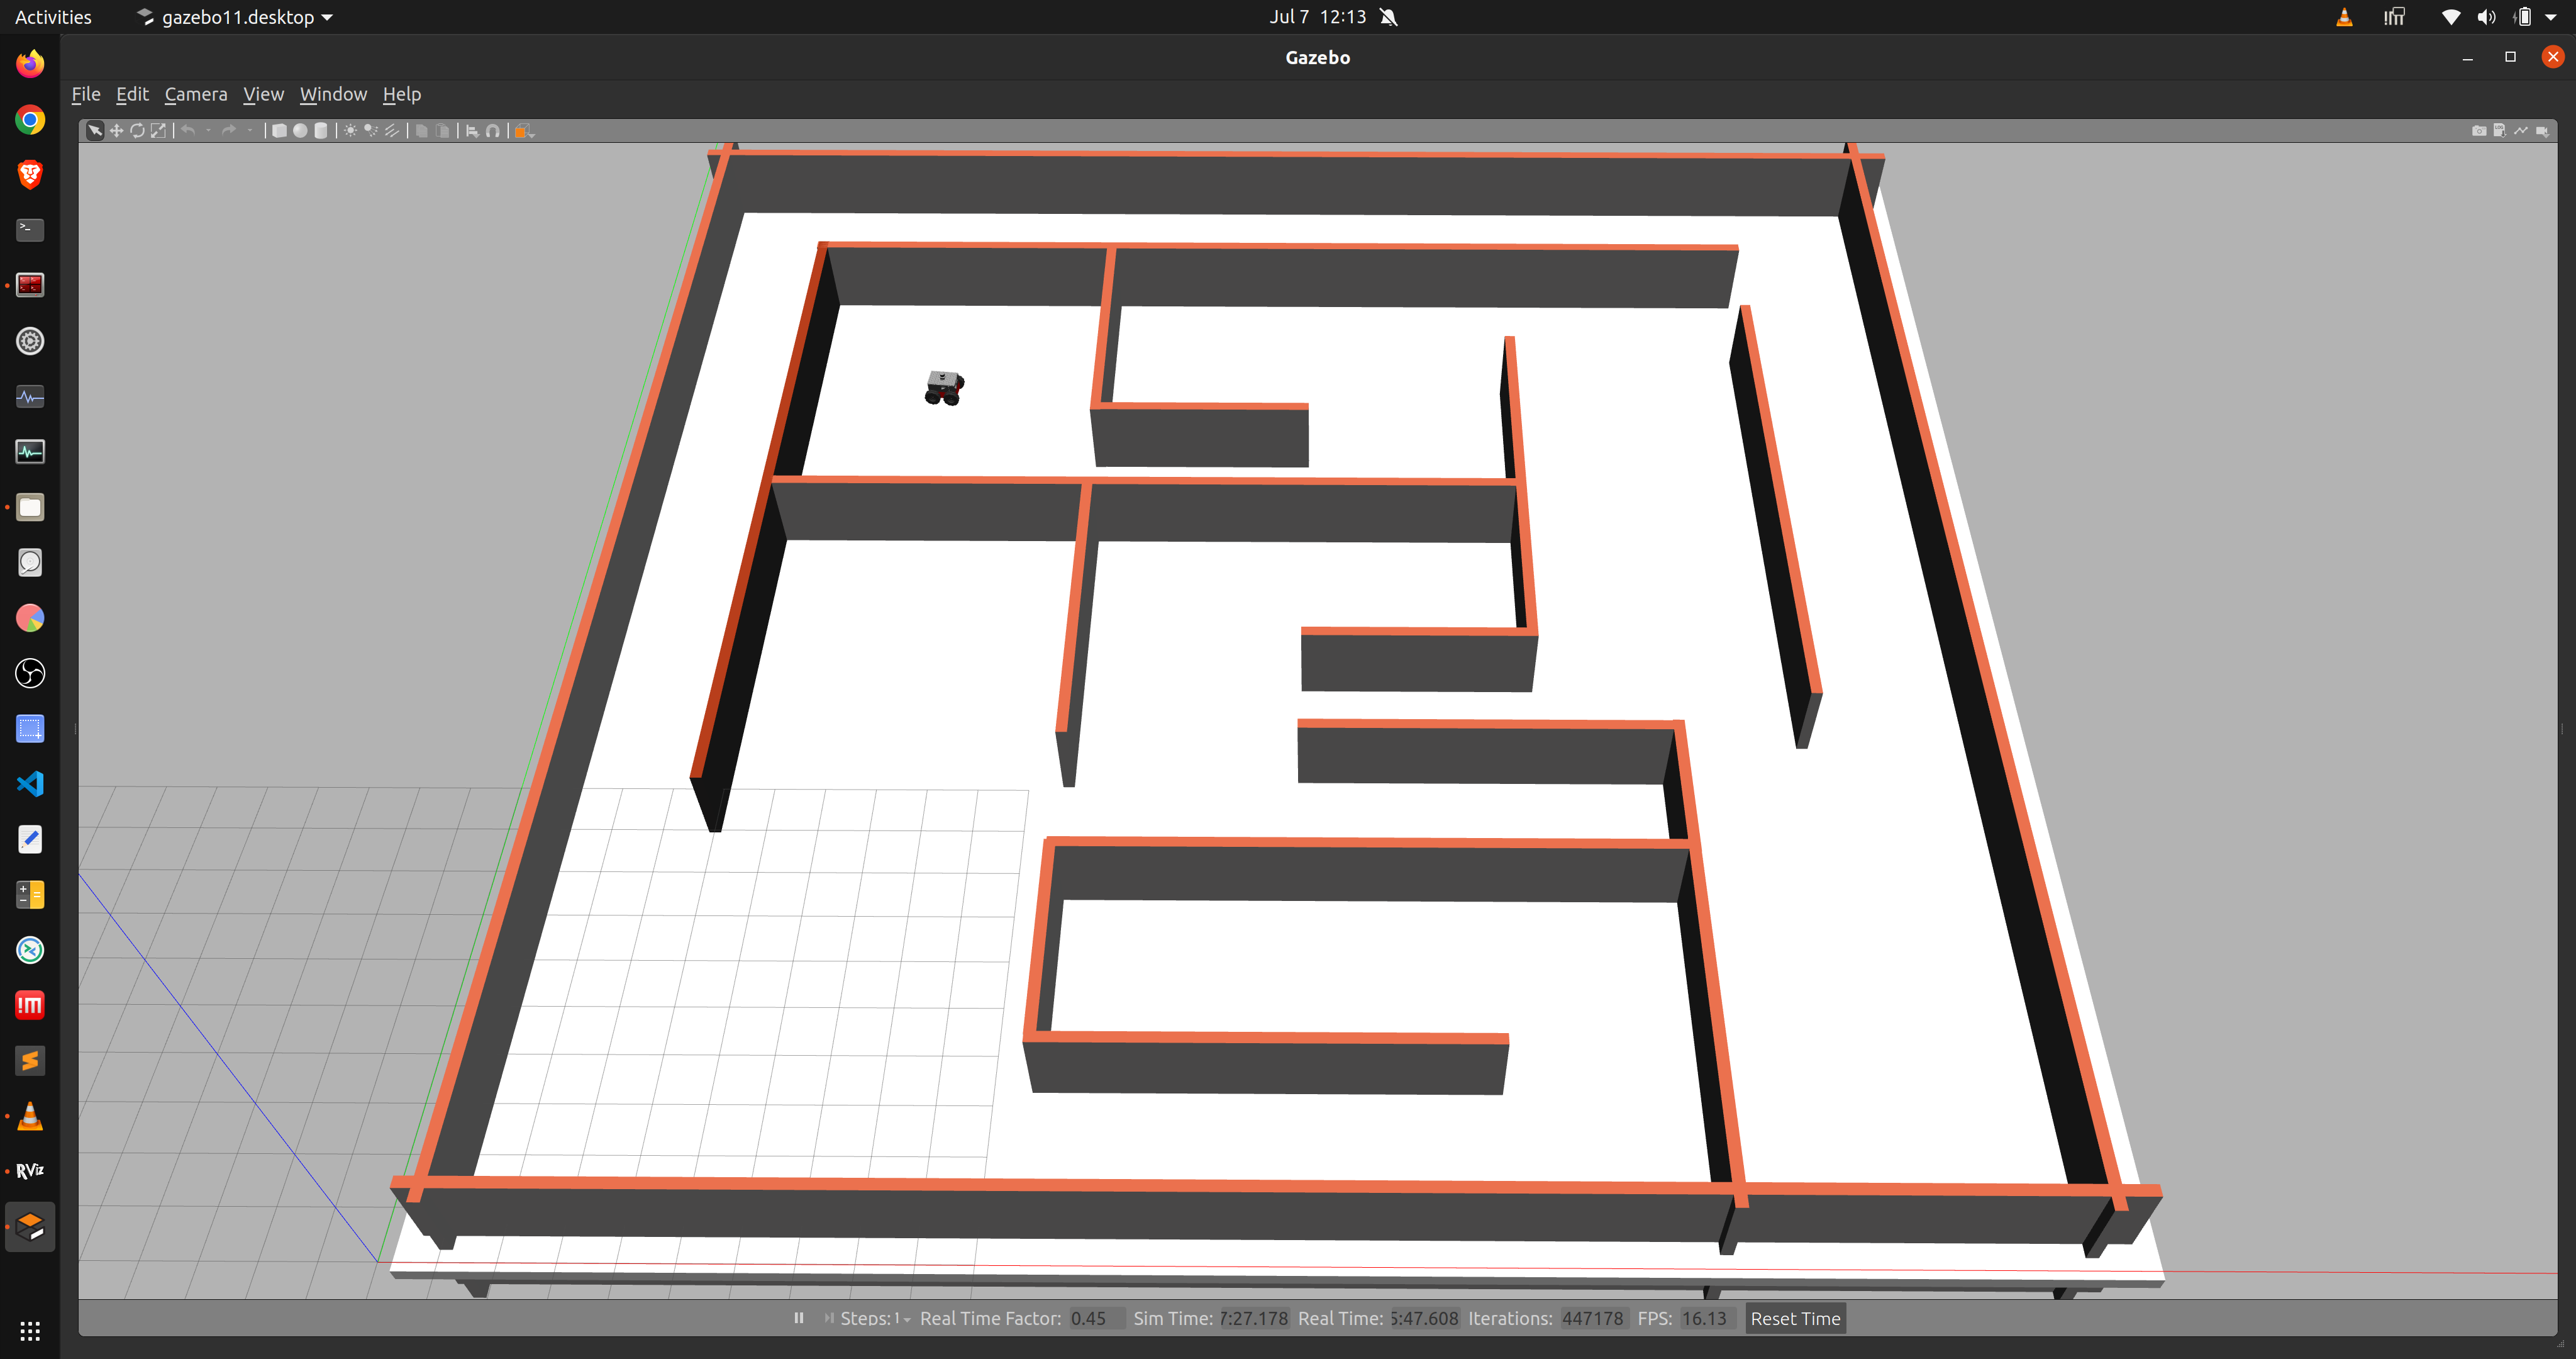
Task: Add a point light
Action: tap(350, 131)
